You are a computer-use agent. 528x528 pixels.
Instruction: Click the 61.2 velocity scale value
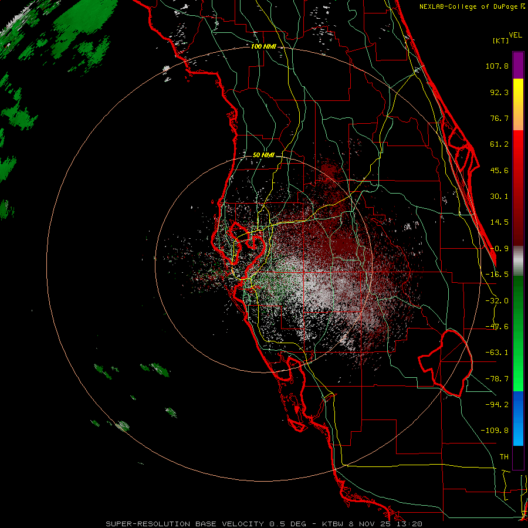tap(499, 144)
